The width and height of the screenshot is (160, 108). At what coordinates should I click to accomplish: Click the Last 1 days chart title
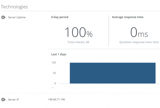pos(59,54)
